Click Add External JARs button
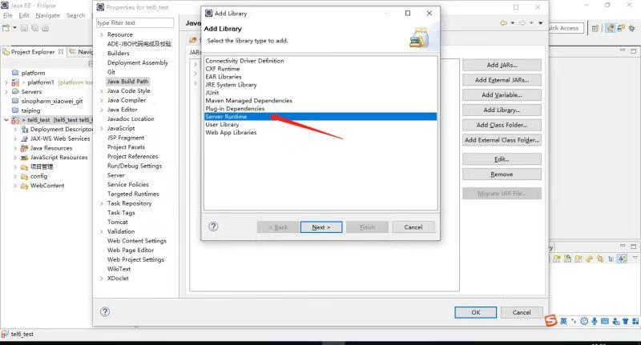Screen dimensions: 641x345 click(502, 80)
